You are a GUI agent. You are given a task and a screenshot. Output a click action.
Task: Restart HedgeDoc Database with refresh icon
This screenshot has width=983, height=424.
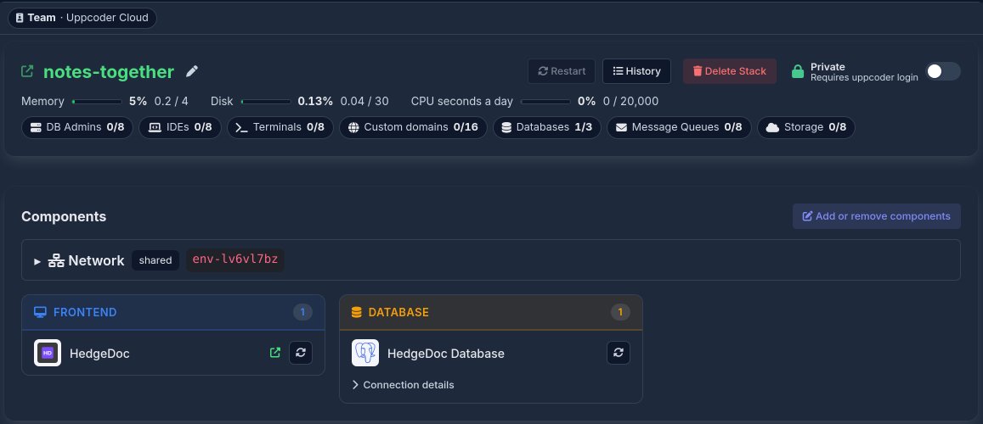(619, 353)
